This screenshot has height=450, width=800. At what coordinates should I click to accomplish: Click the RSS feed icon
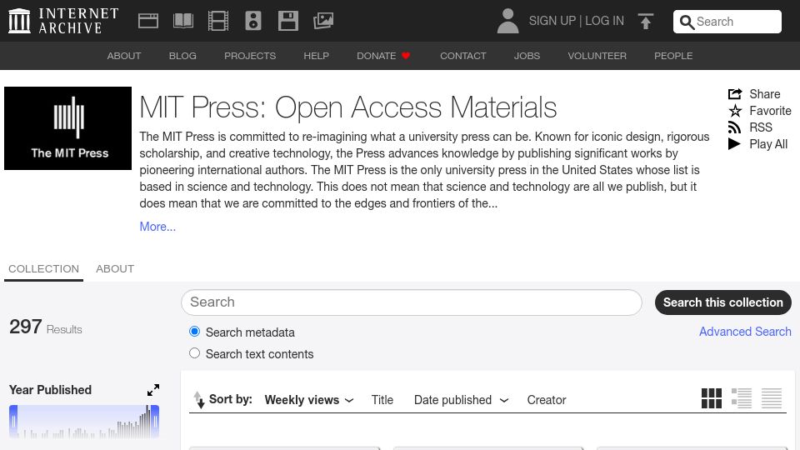[x=735, y=127]
